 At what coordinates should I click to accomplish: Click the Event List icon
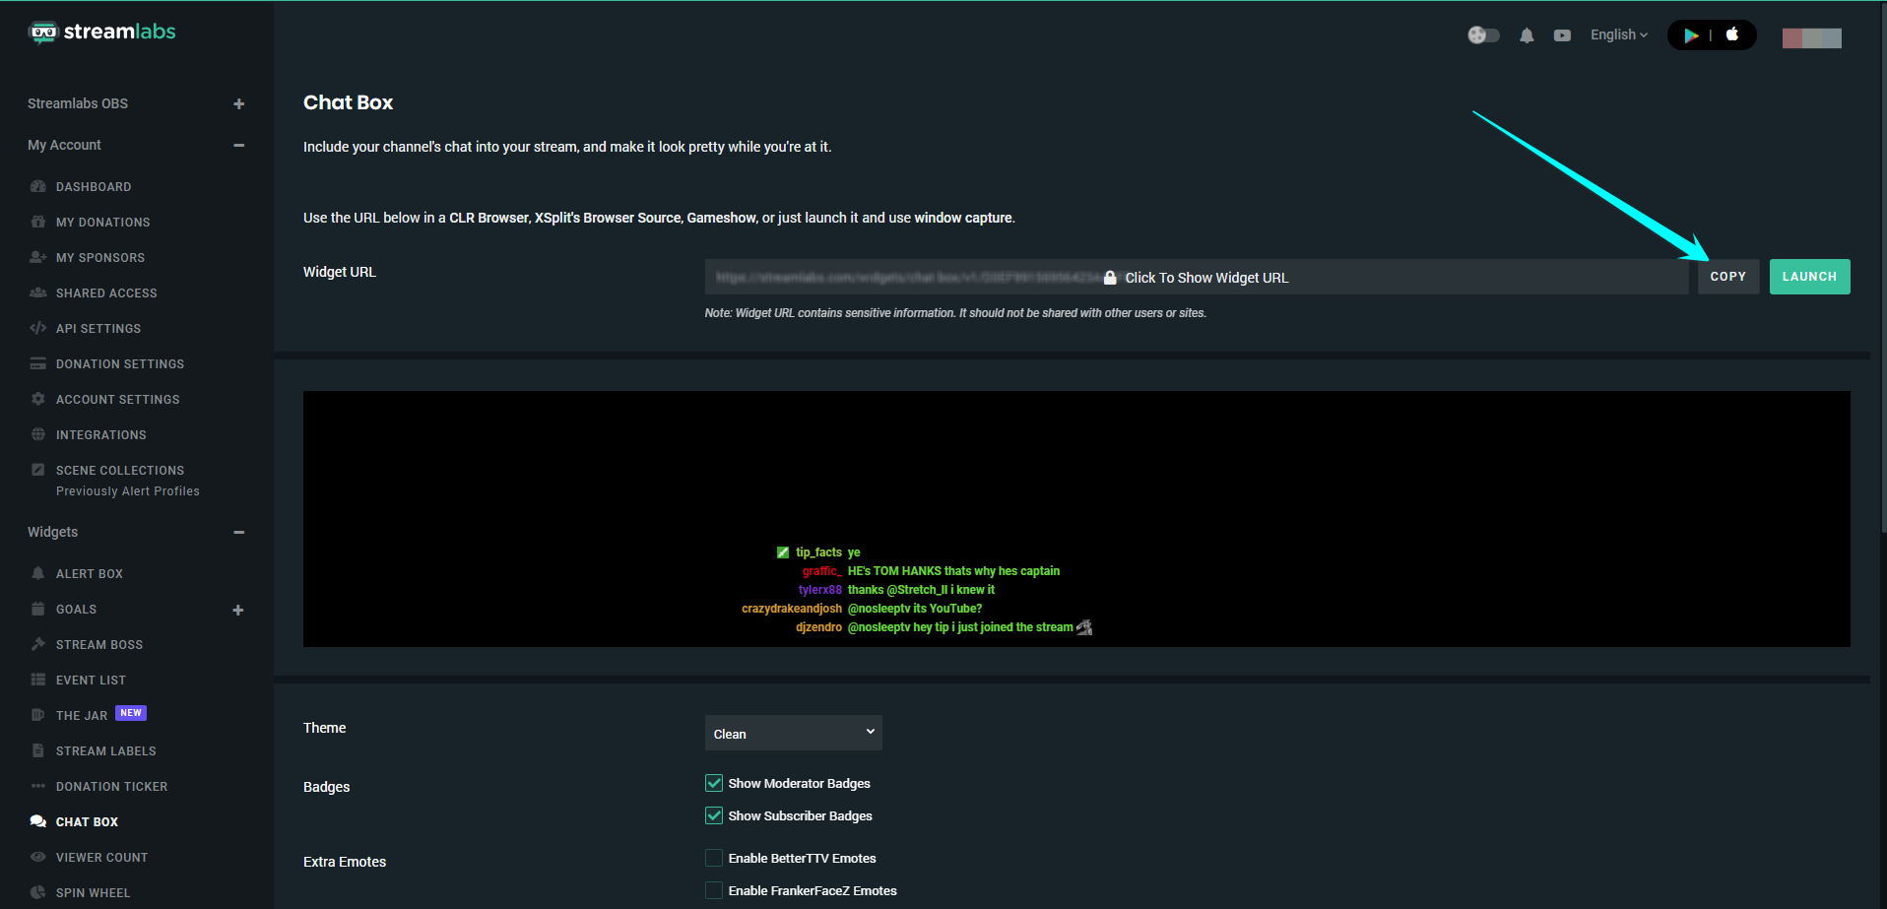[x=38, y=680]
